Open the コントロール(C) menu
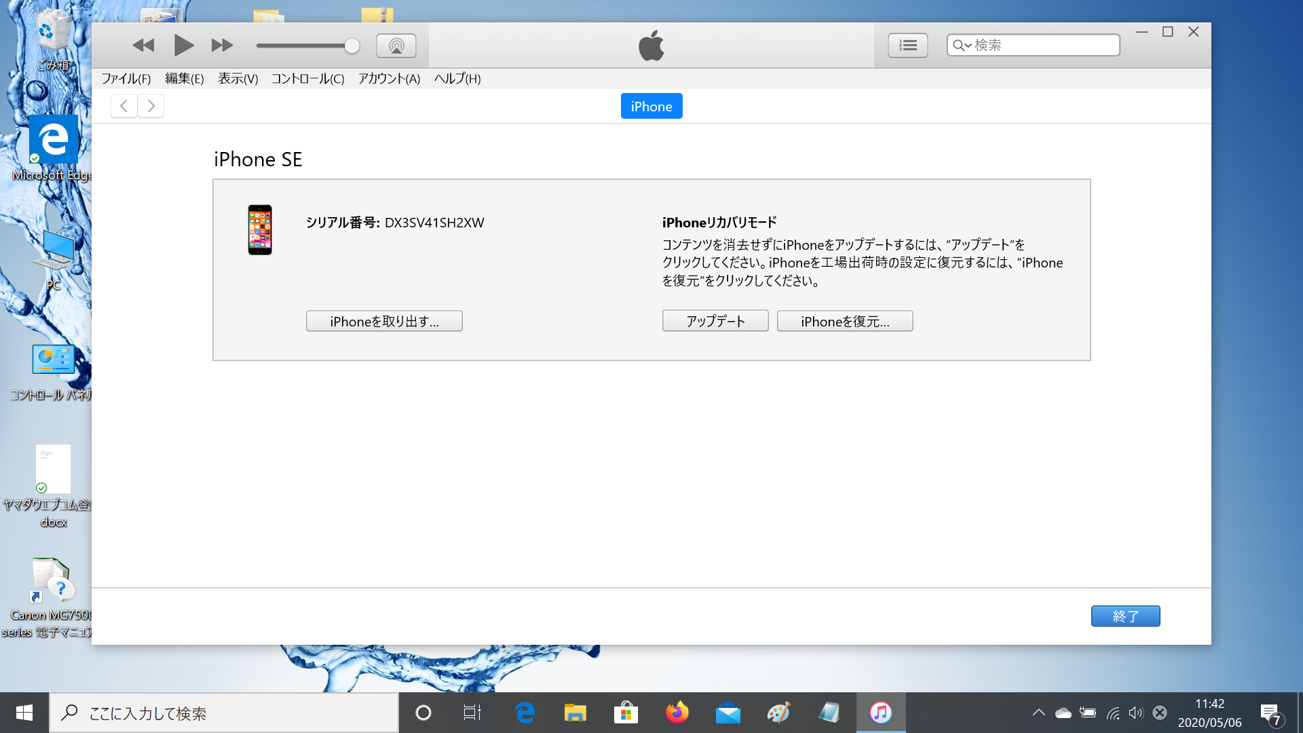 (307, 79)
